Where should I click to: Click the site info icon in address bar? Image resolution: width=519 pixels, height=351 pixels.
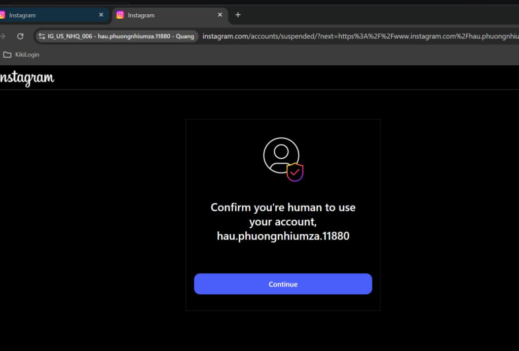[x=42, y=36]
